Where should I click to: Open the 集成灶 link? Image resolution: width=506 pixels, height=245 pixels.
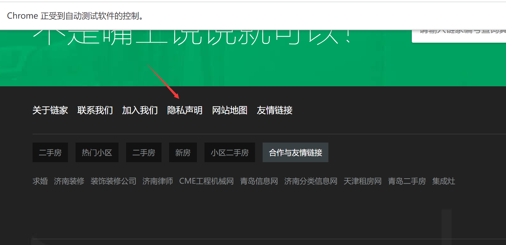(444, 181)
